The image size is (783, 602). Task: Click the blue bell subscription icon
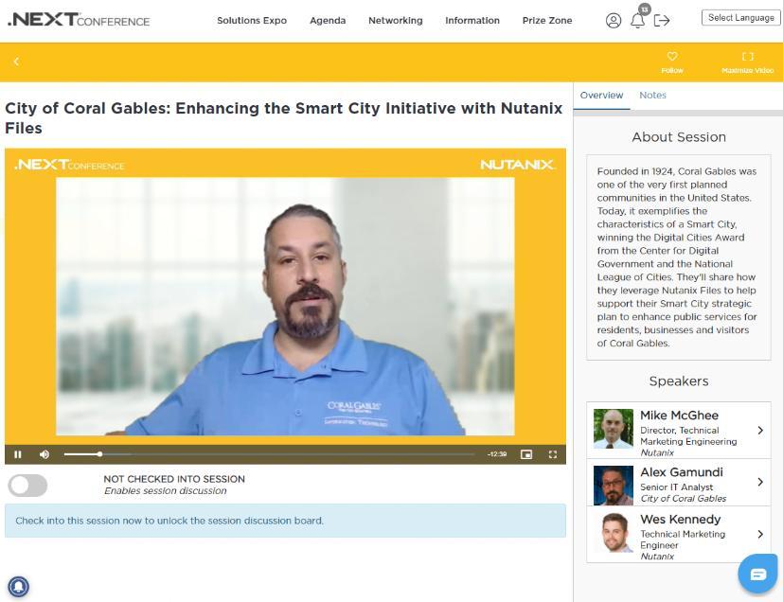tap(19, 587)
